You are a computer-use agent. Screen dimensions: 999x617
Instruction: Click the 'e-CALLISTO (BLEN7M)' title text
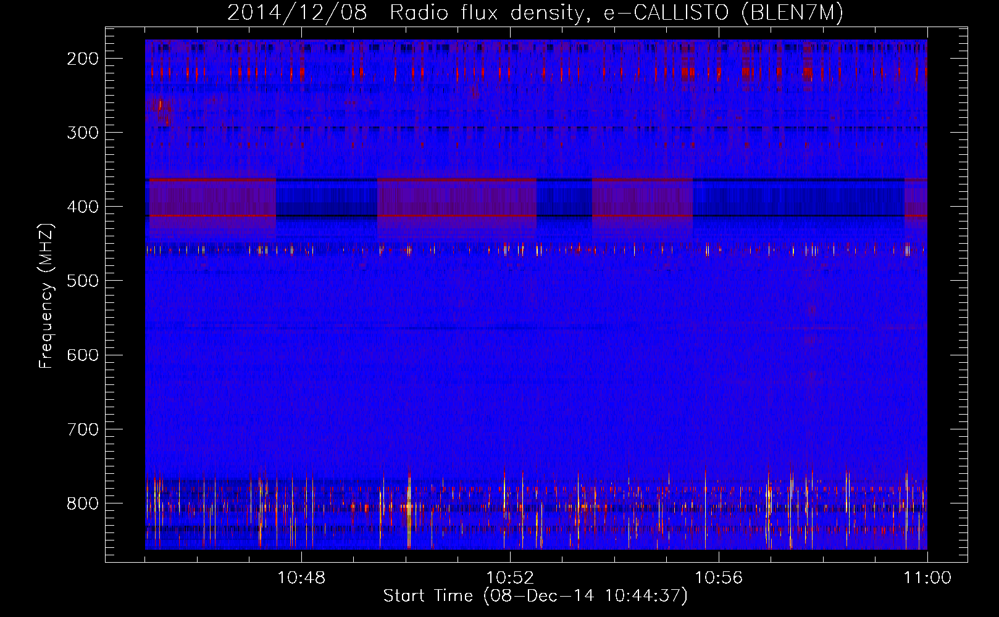coord(723,13)
